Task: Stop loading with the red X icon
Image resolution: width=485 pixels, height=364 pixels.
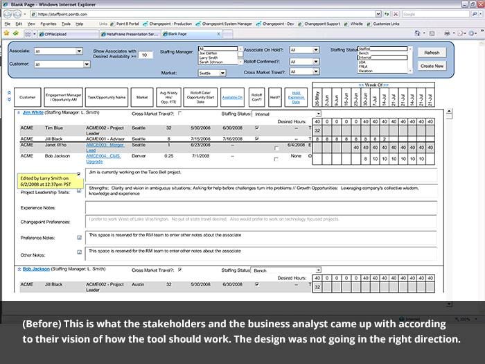Action: [x=396, y=14]
